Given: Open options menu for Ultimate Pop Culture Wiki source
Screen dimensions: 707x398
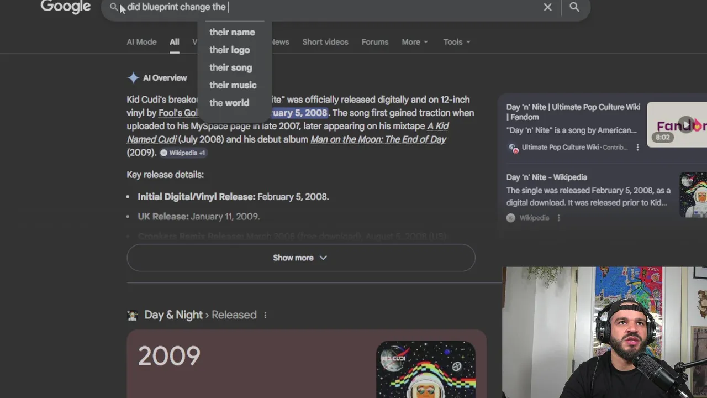Looking at the screenshot, I should point(637,147).
